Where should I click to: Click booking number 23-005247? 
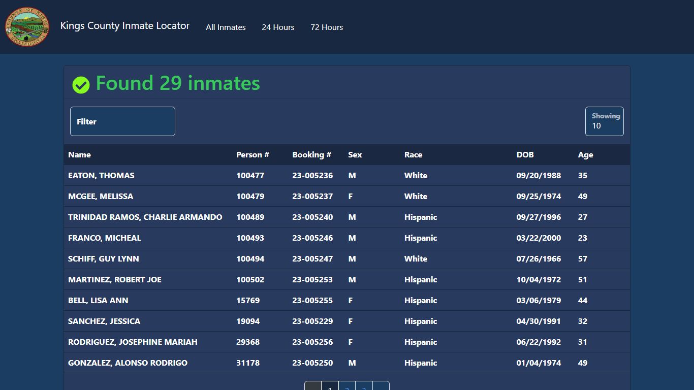pyautogui.click(x=312, y=259)
